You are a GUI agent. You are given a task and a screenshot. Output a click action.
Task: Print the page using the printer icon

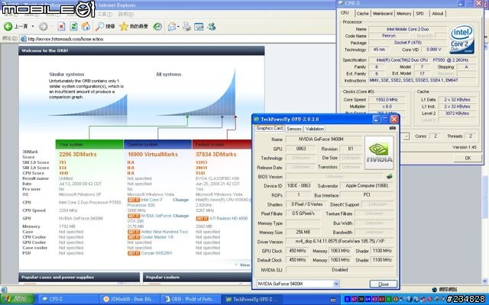point(186,27)
